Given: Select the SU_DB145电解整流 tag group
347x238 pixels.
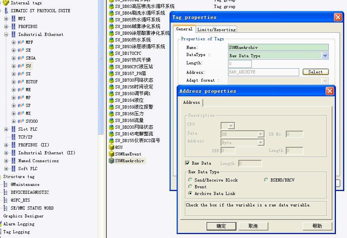Looking at the screenshot, I should 134,134.
